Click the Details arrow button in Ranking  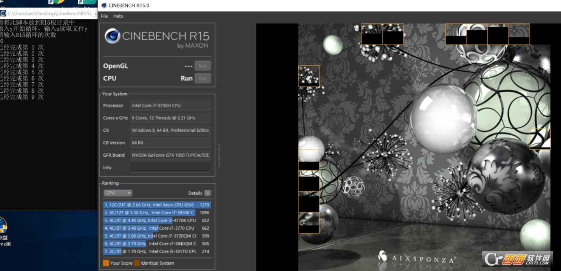coord(208,193)
